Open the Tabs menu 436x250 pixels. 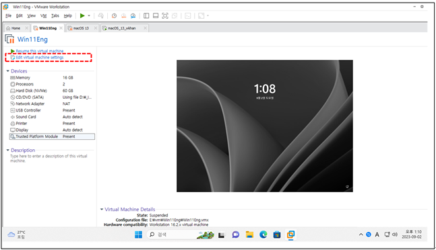pos(55,16)
